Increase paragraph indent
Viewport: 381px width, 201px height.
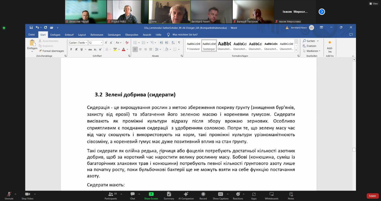click(167, 43)
